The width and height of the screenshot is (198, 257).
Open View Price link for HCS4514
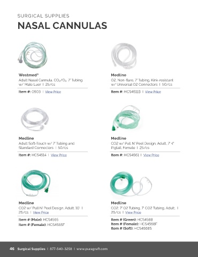[x=59, y=155]
